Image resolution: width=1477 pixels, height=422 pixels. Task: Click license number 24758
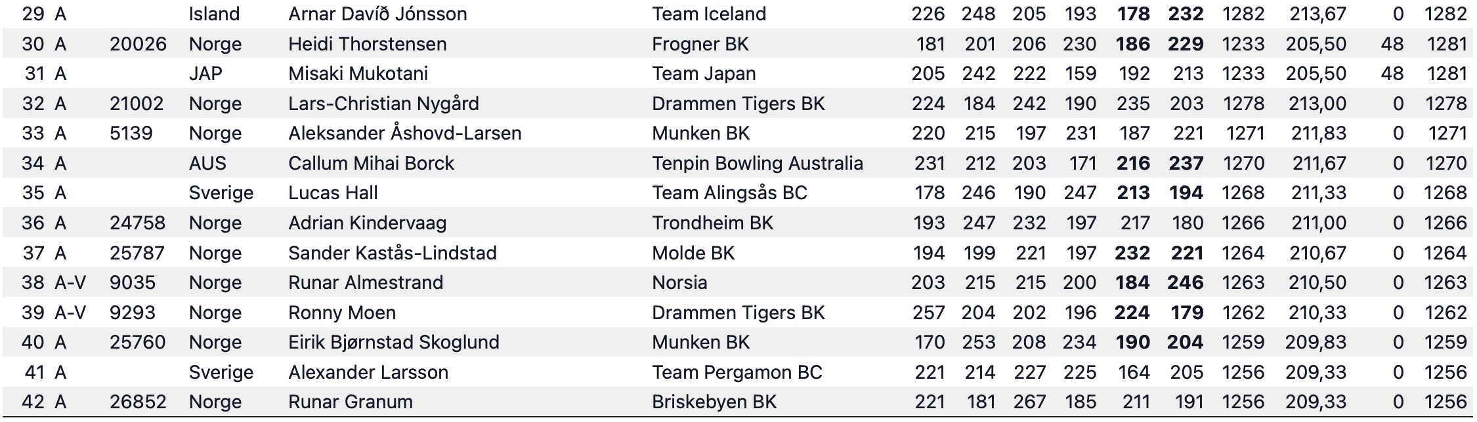click(137, 223)
